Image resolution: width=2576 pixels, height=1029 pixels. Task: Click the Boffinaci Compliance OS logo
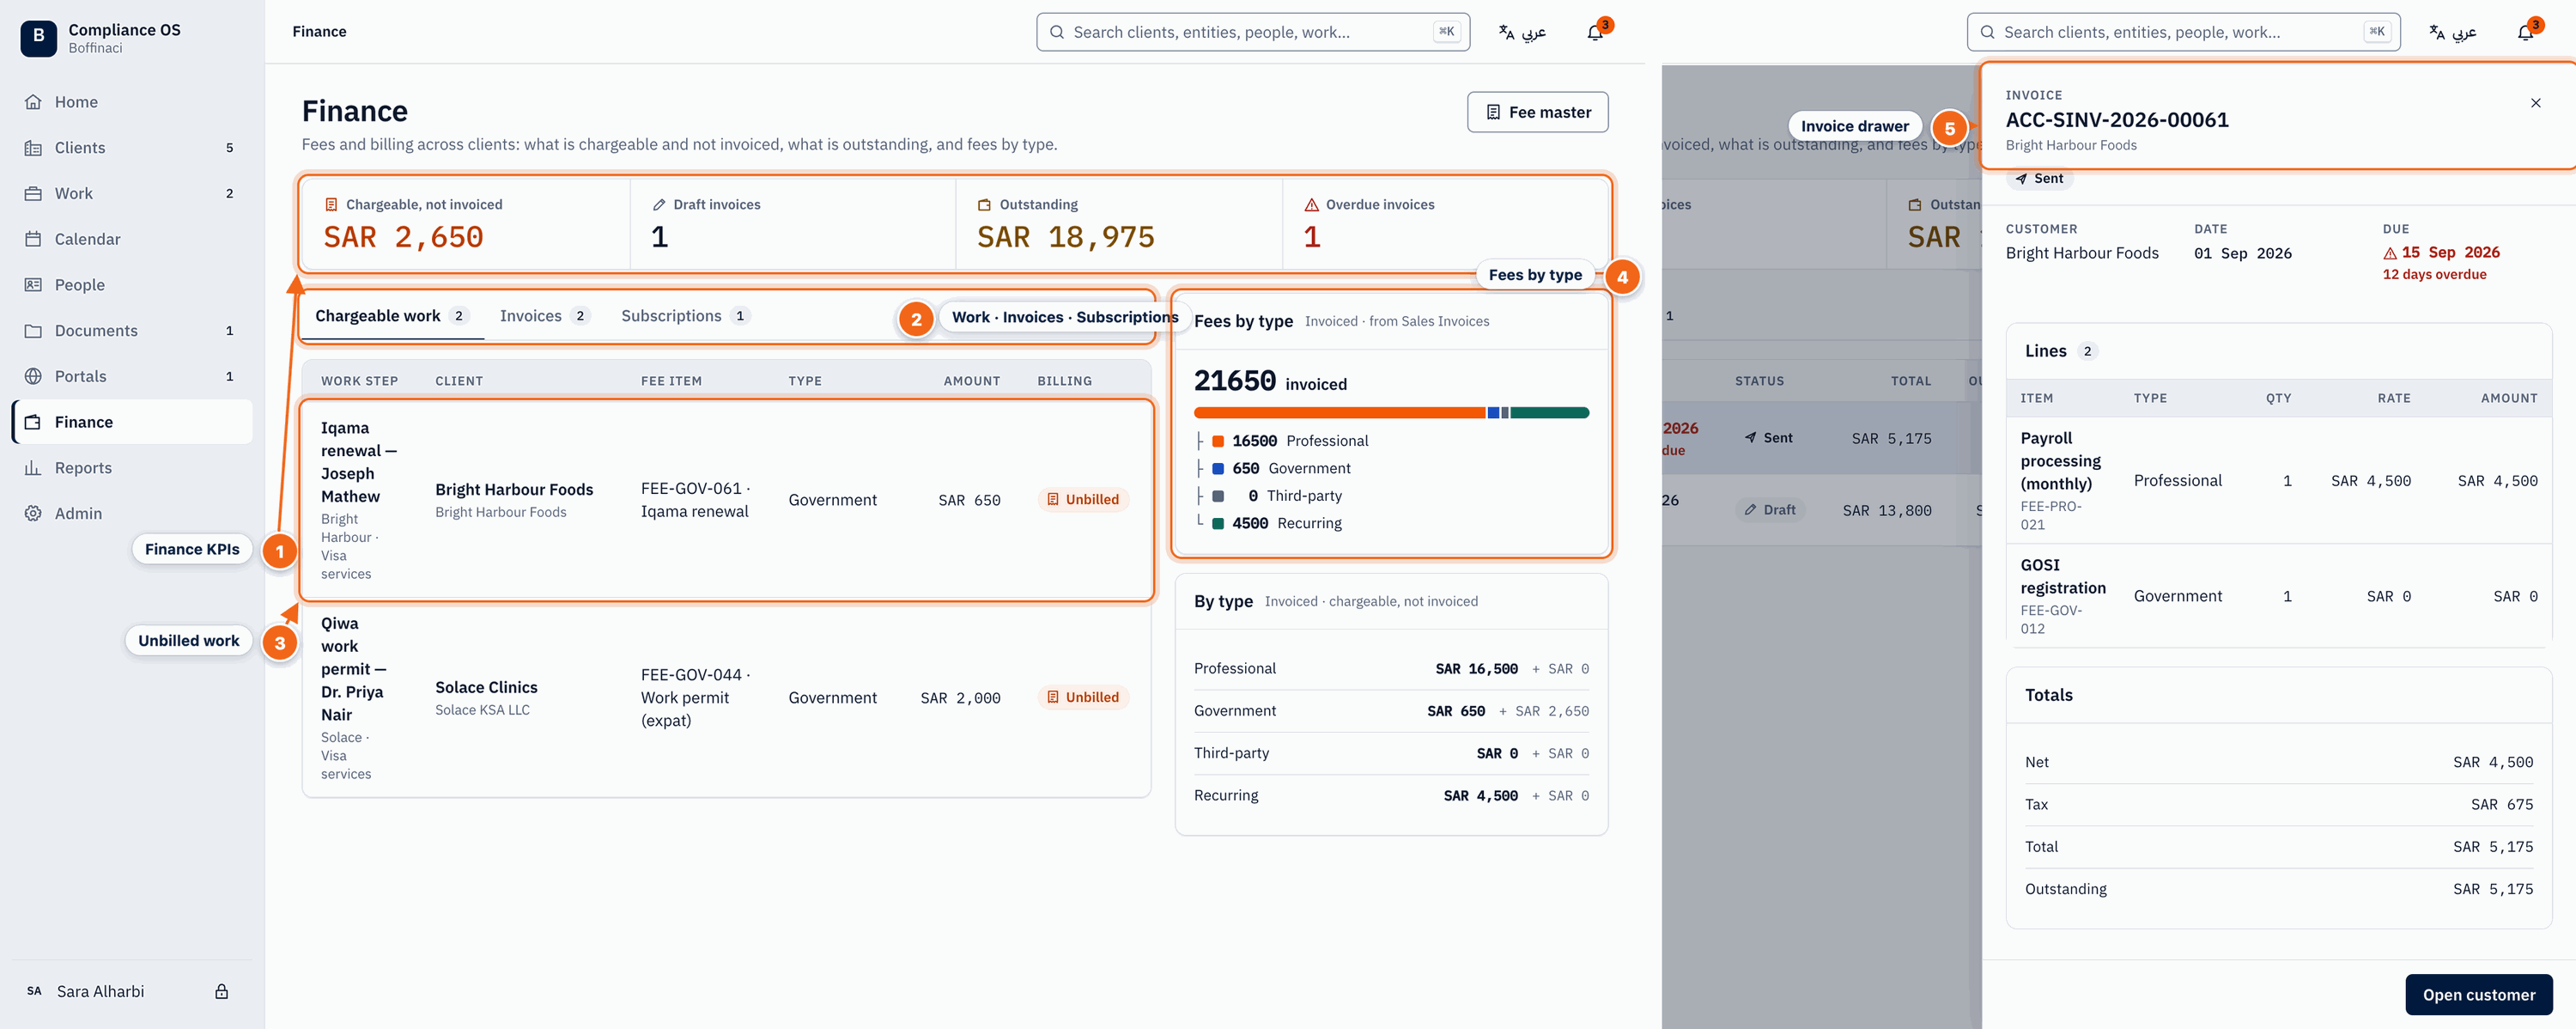point(38,38)
